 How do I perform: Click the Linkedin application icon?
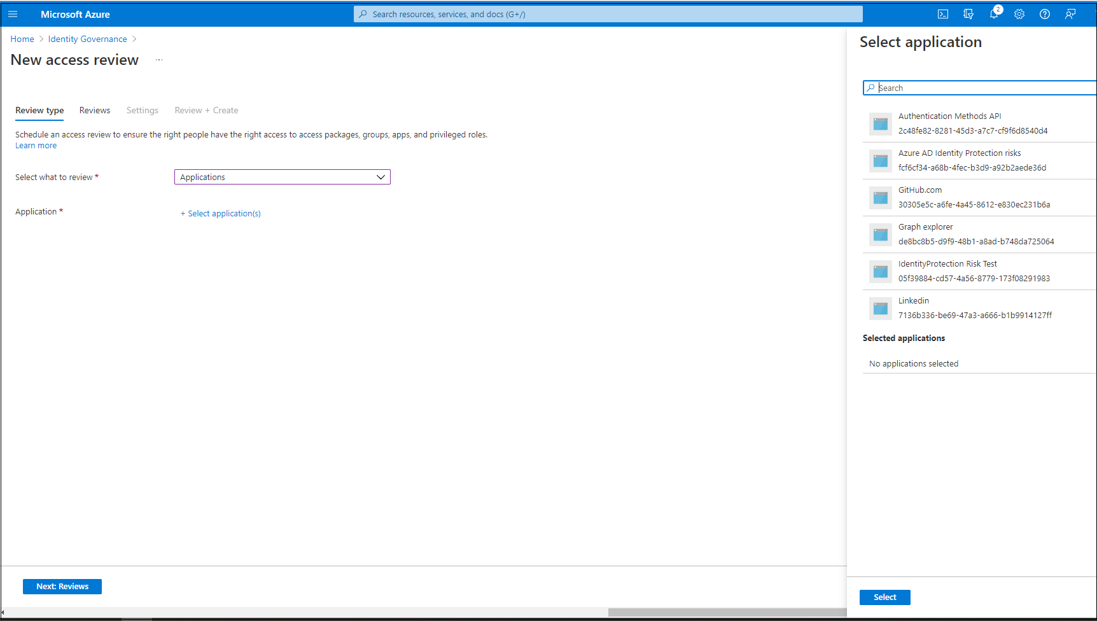881,309
